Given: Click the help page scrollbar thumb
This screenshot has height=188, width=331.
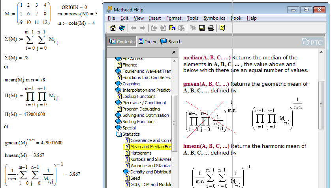Looking at the screenshot, I should pyautogui.click(x=322, y=105).
